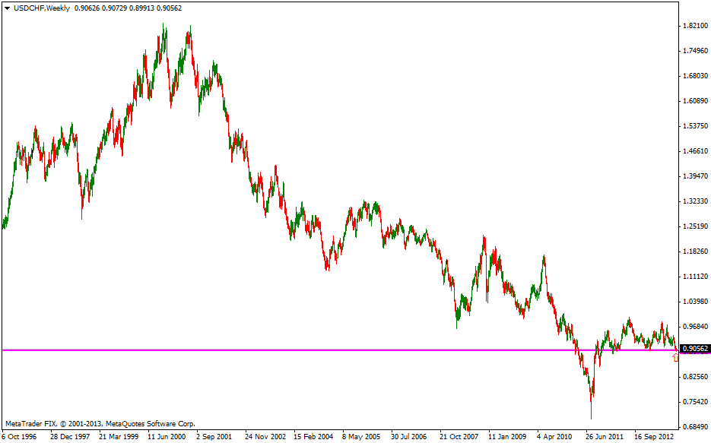Click the 11 Jun 2000 date label

pos(166,437)
